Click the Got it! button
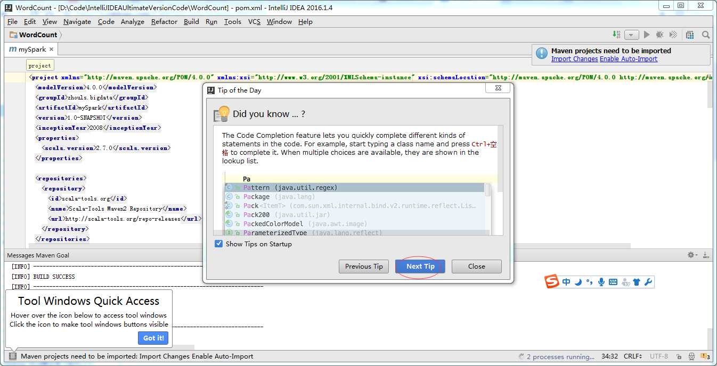 tap(153, 338)
